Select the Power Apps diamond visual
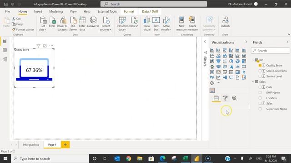This screenshot has width=291, height=163. [212, 83]
